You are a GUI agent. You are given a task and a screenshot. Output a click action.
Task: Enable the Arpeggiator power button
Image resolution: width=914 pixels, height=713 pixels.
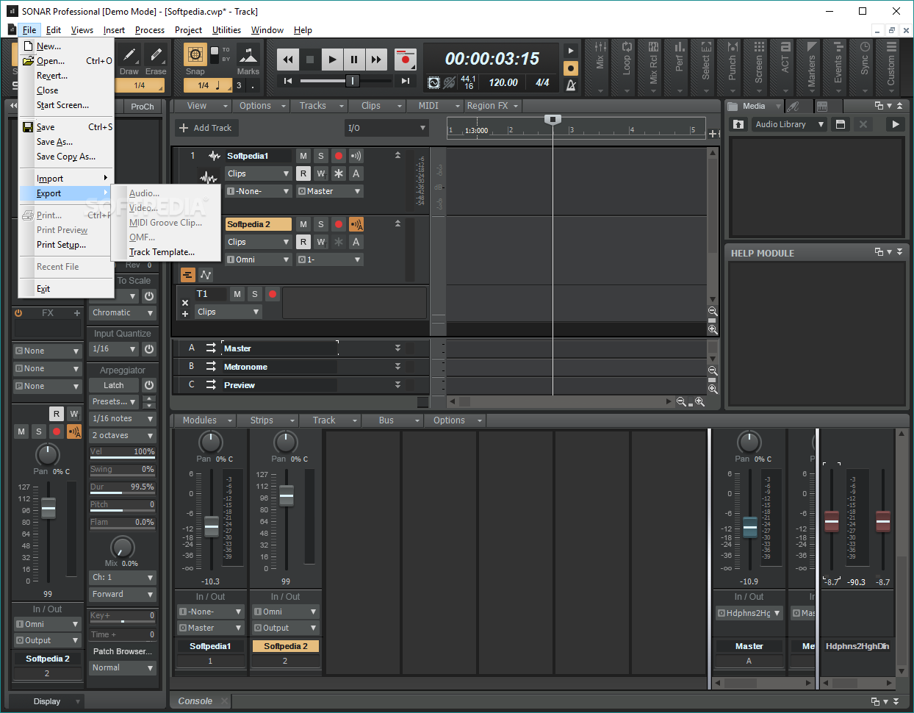149,385
